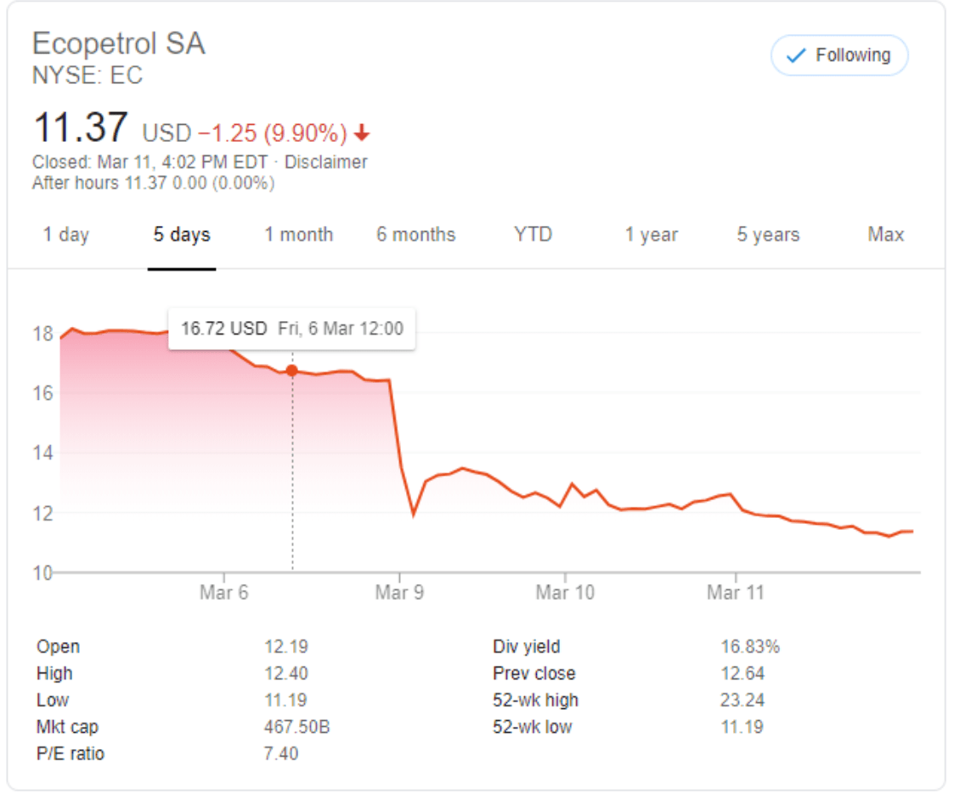Click the Div yield value 16.83%

[750, 647]
